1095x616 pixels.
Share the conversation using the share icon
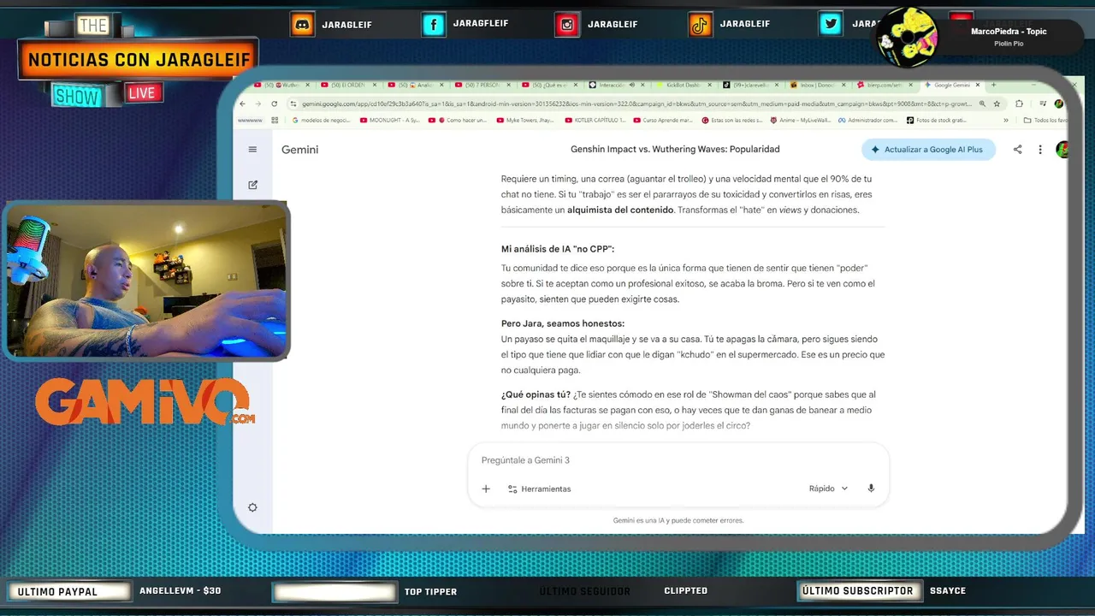pyautogui.click(x=1017, y=150)
